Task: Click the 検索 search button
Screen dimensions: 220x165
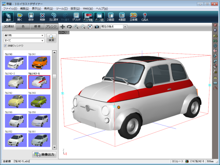Action: (x=52, y=38)
